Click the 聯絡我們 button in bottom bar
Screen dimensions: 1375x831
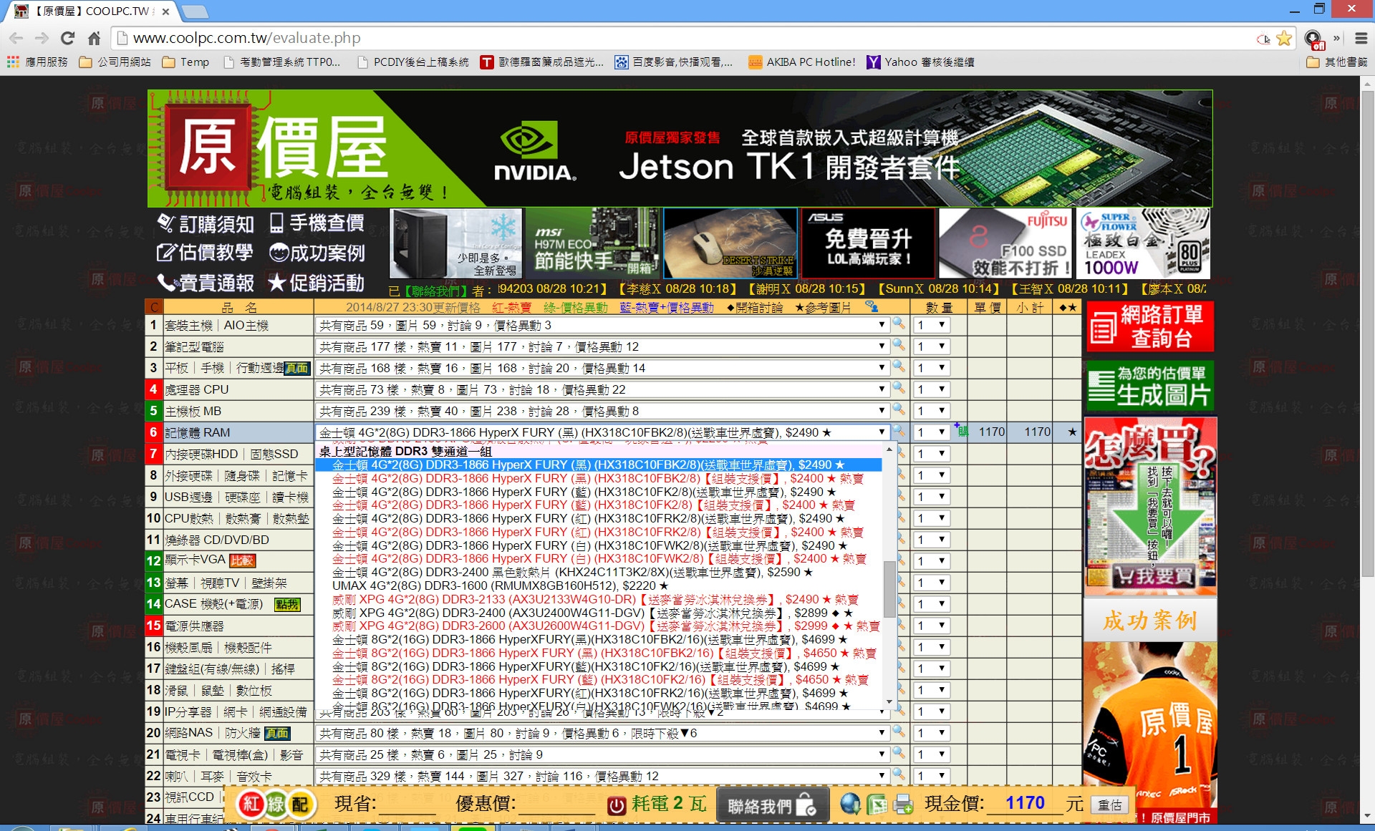click(x=772, y=805)
